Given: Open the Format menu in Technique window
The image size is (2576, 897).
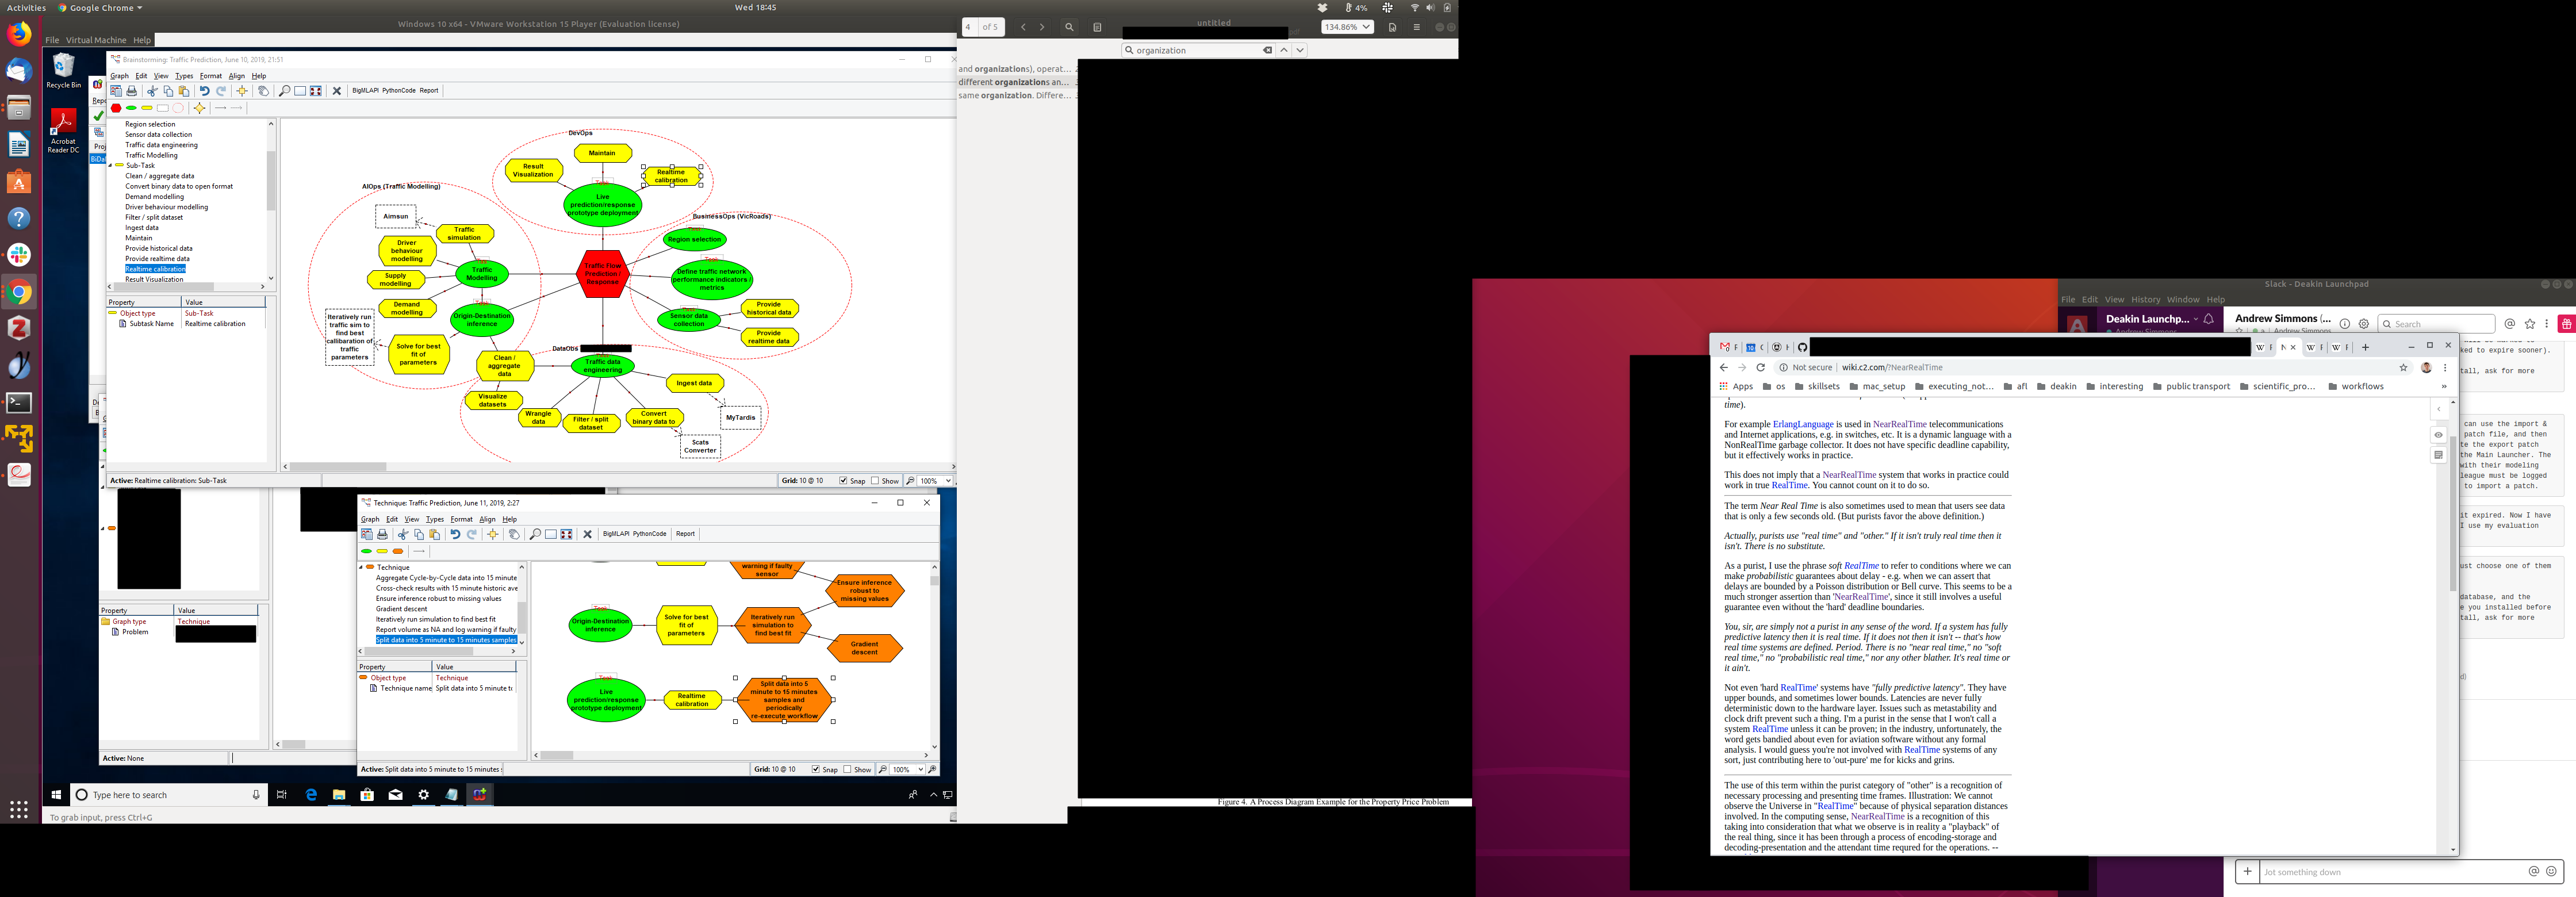Looking at the screenshot, I should click(461, 519).
